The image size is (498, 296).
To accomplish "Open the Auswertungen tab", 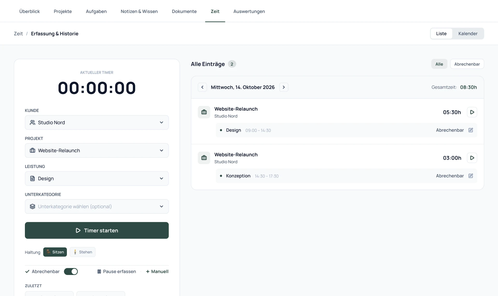I will click(249, 11).
